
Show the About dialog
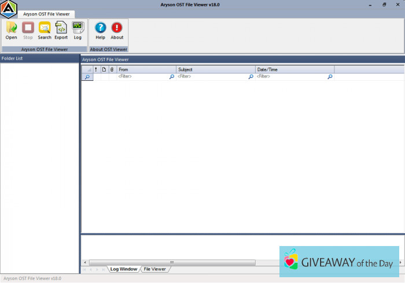[x=117, y=30]
